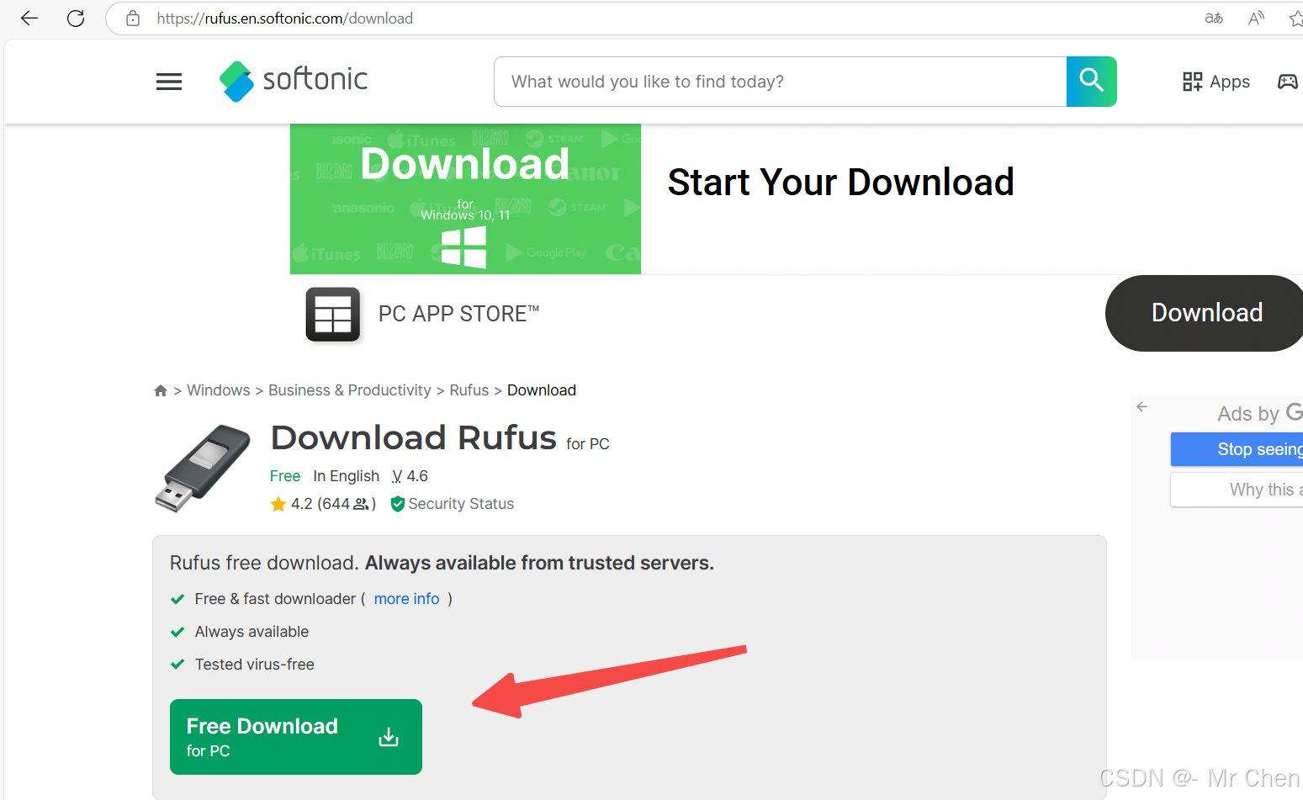Open the Windows breadcrumb link
The image size is (1303, 800).
(x=219, y=390)
